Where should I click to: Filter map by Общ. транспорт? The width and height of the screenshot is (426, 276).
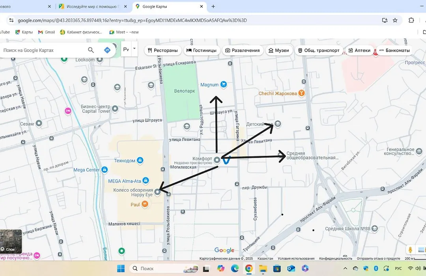319,50
